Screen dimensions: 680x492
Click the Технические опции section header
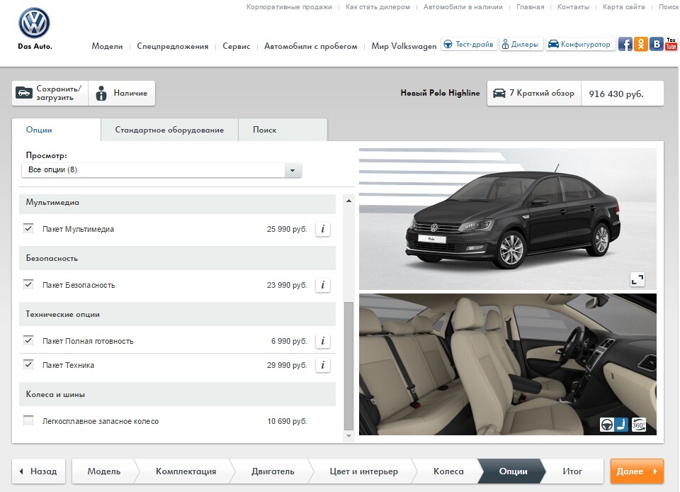tap(177, 314)
